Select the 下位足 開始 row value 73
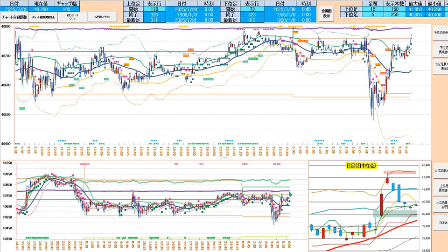The height and width of the screenshot is (252, 448). tap(252, 9)
